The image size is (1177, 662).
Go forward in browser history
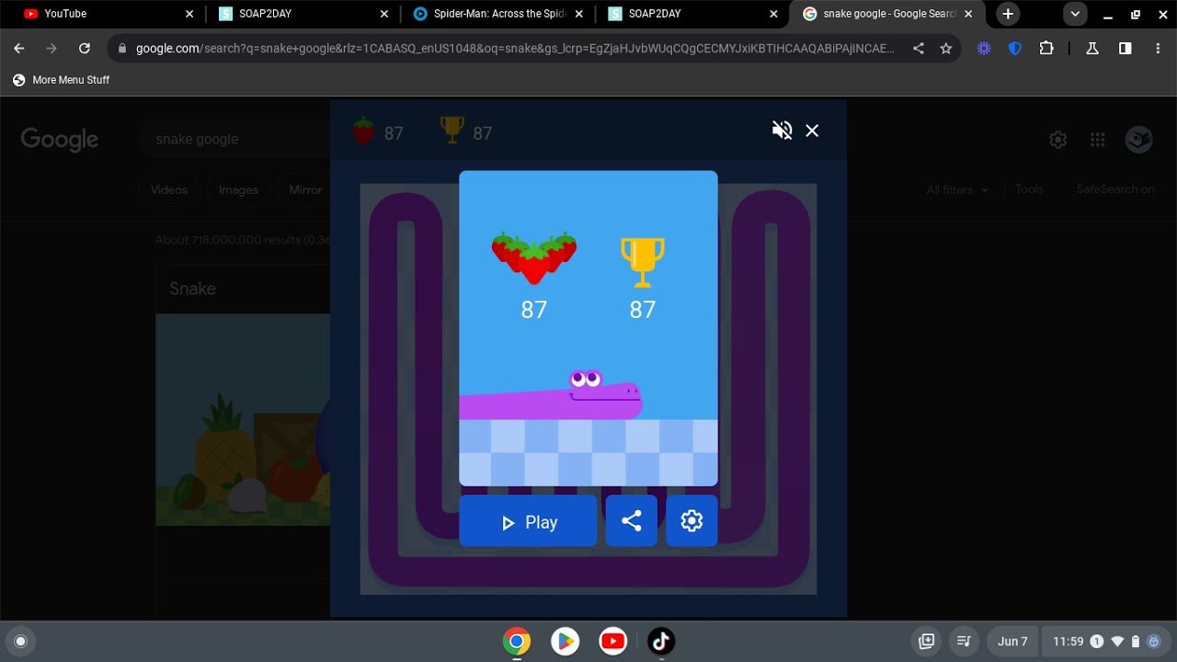tap(51, 49)
